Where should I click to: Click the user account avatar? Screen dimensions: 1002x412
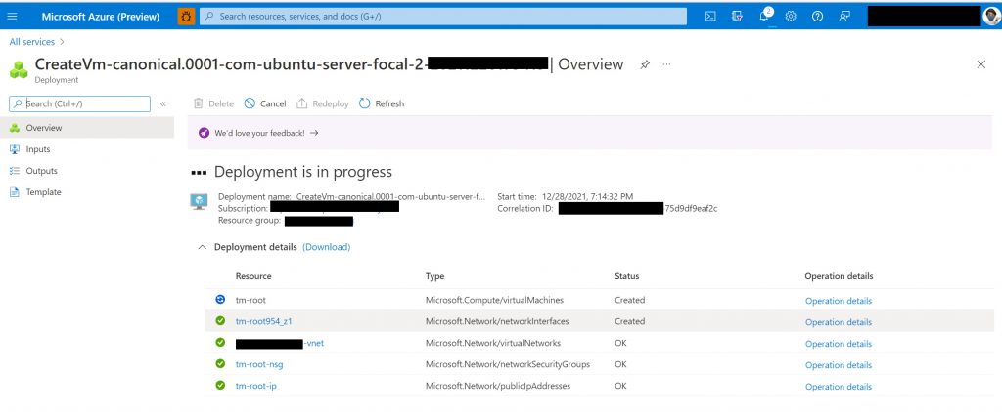990,17
